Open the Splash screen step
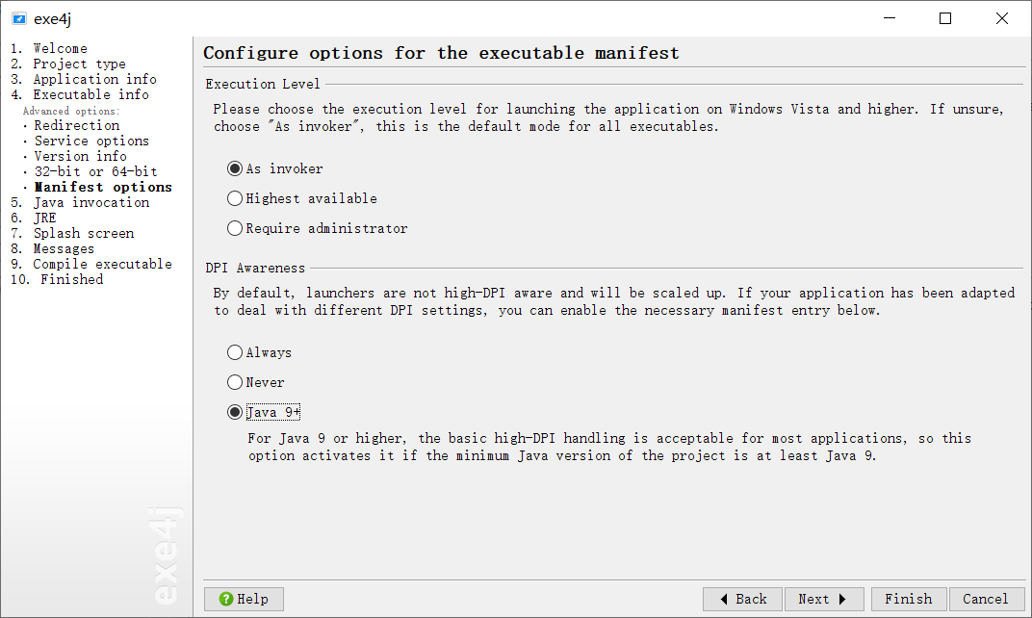This screenshot has height=618, width=1032. click(x=83, y=233)
